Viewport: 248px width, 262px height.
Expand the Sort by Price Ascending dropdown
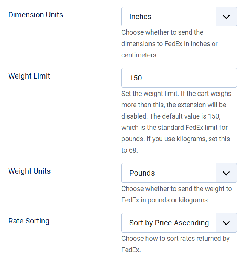click(168, 223)
